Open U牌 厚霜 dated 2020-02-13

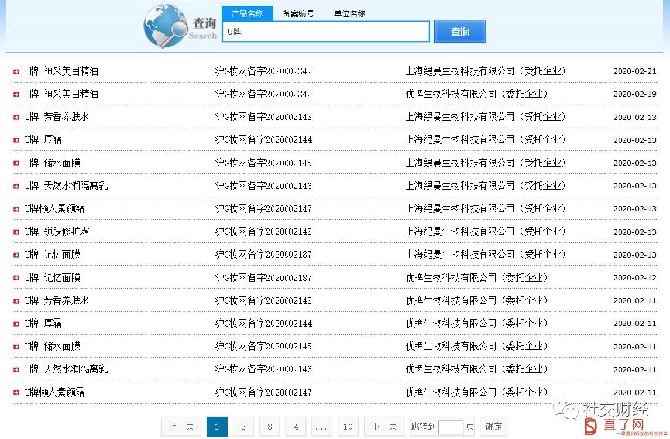pyautogui.click(x=43, y=140)
